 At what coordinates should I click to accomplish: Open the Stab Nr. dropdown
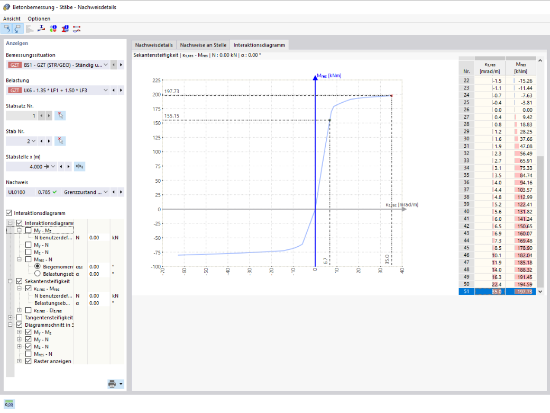point(34,141)
